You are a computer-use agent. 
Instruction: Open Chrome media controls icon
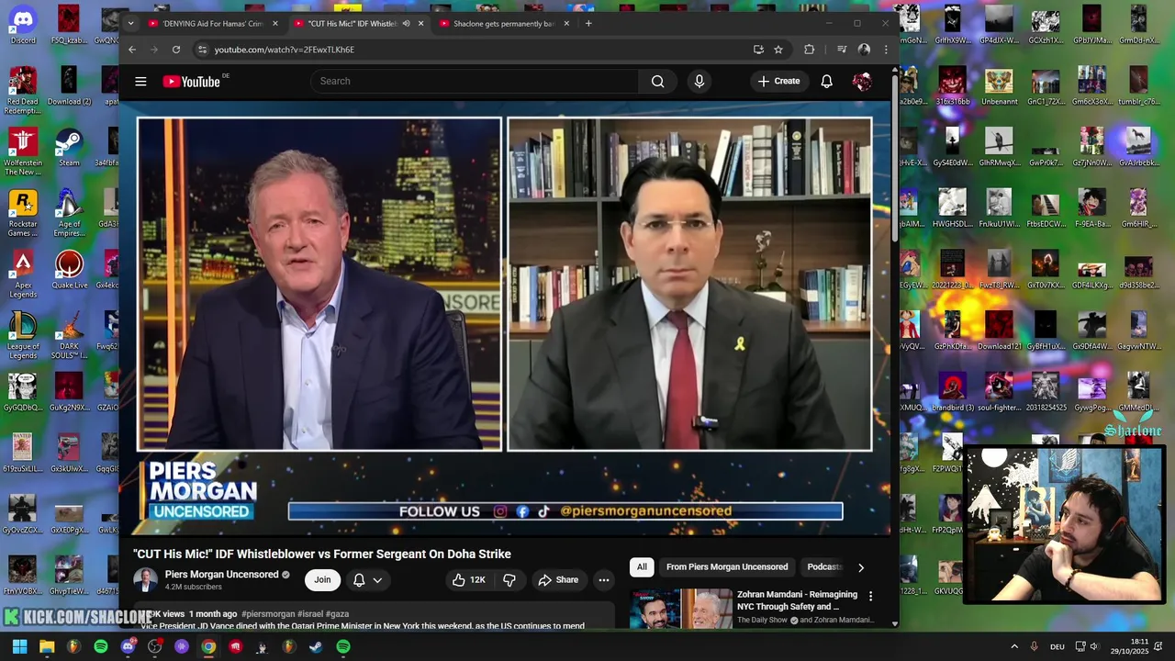click(842, 50)
